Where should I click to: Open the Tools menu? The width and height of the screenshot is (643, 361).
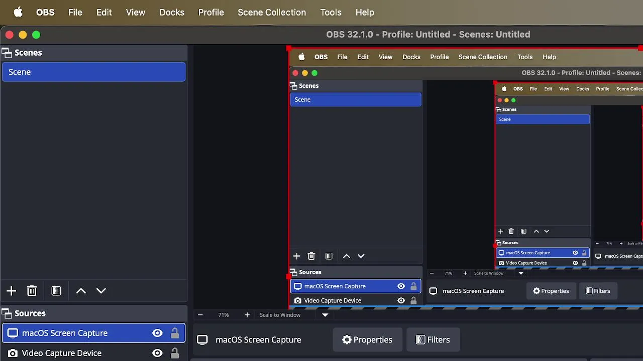[331, 12]
